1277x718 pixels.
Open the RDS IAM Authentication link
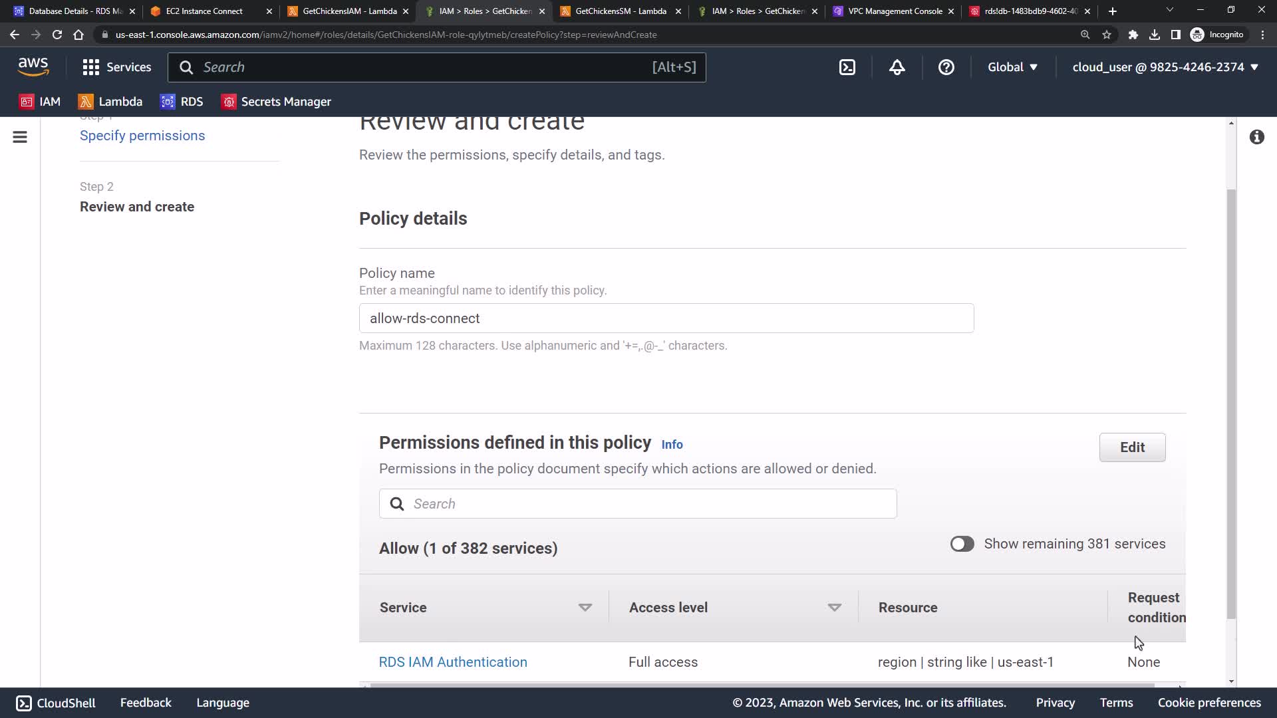[x=453, y=662]
